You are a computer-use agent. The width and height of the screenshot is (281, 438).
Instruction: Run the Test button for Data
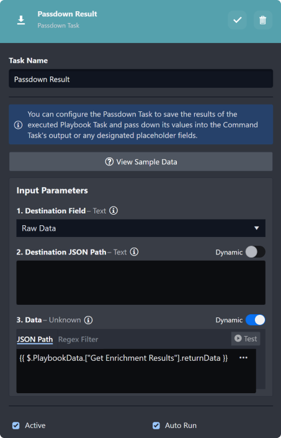point(246,339)
